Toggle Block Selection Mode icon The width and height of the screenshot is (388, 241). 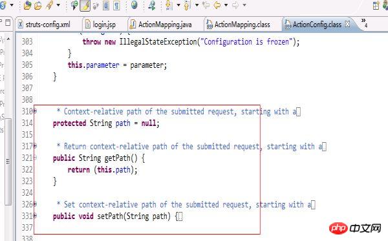click(x=106, y=5)
